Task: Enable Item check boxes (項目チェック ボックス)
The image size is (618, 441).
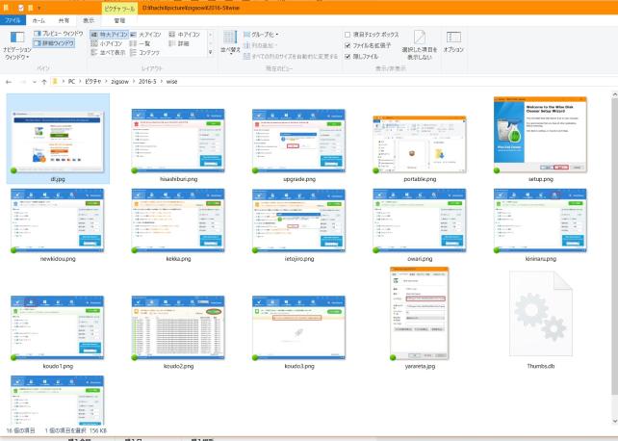Action: coord(348,34)
